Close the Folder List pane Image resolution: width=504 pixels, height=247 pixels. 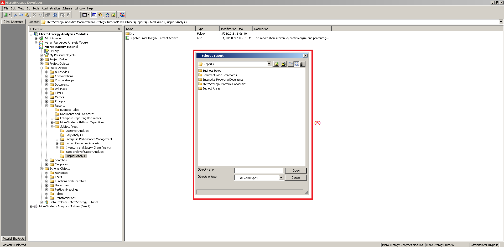coord(119,29)
